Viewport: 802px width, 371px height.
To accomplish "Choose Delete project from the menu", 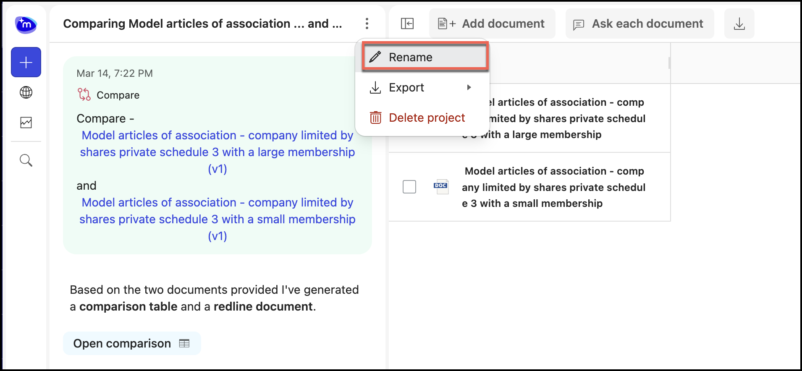I will click(x=427, y=118).
